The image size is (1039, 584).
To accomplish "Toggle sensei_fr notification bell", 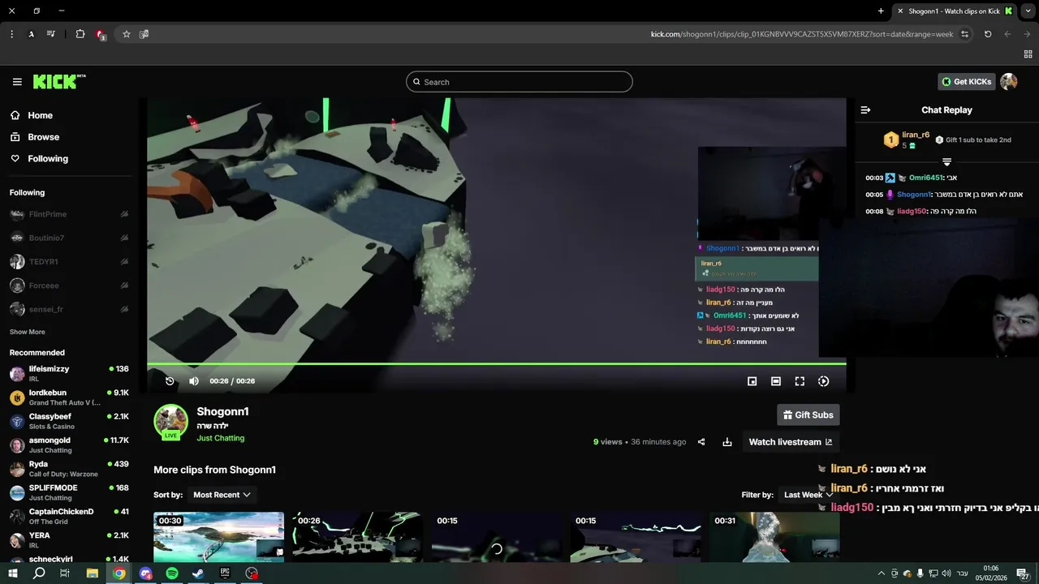I will 124,309.
